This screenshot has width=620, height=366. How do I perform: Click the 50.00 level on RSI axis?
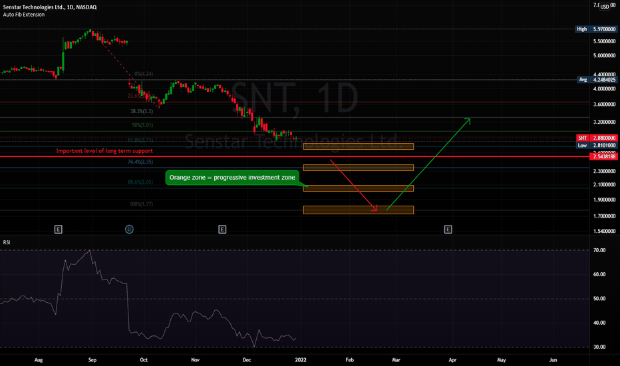(599, 298)
